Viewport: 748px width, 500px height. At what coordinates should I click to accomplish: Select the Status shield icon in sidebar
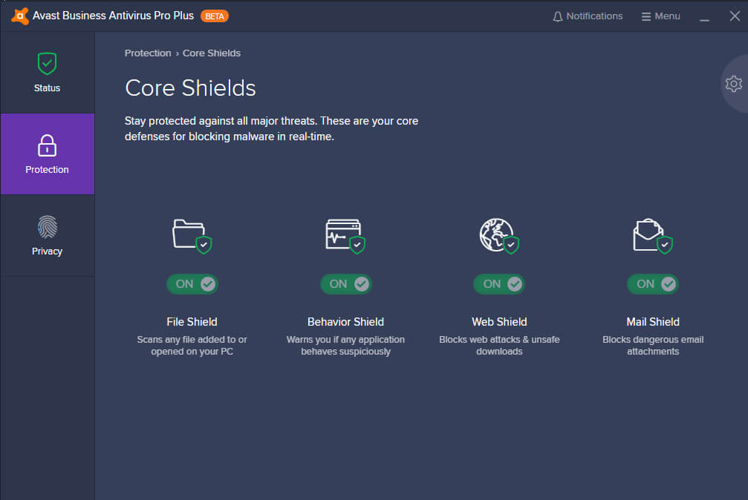(x=47, y=64)
